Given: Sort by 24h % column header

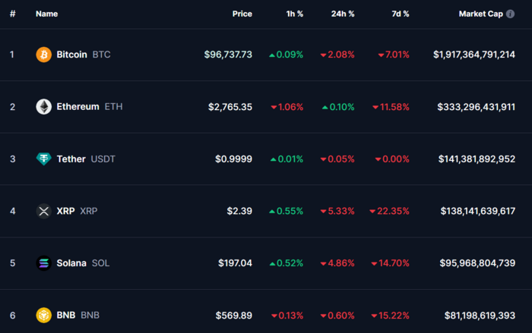Looking at the screenshot, I should (x=343, y=14).
